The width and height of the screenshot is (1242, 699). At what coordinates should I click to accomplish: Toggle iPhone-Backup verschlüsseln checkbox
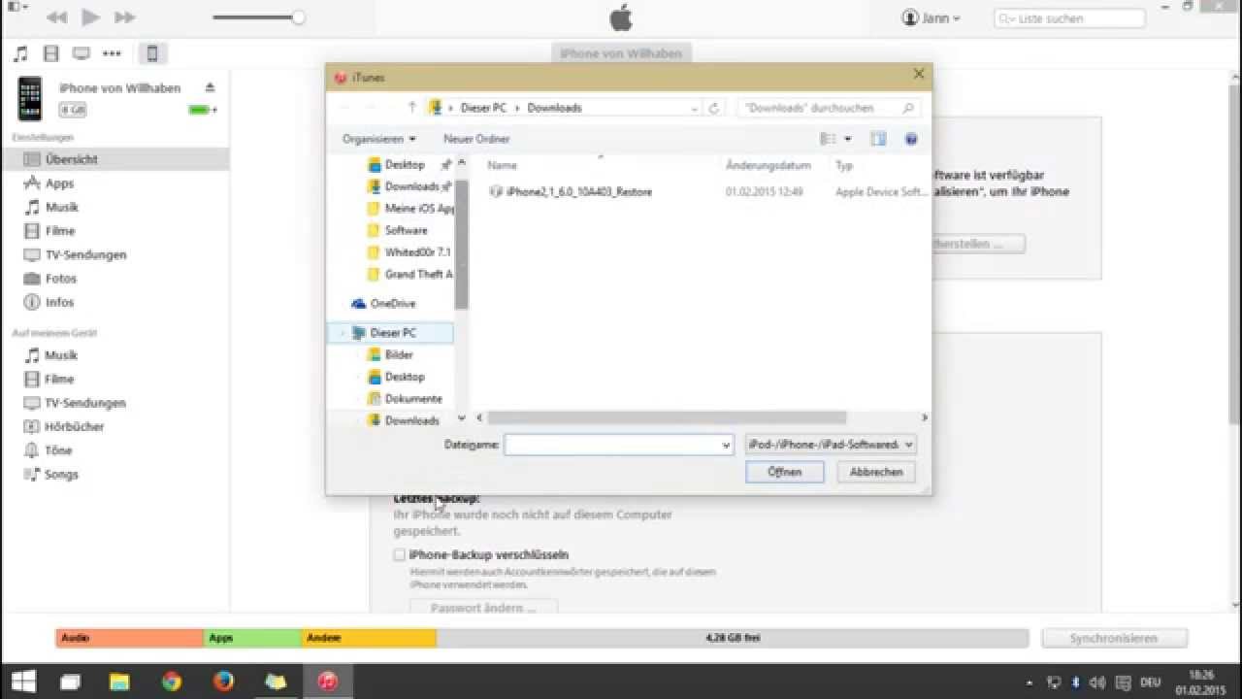399,555
